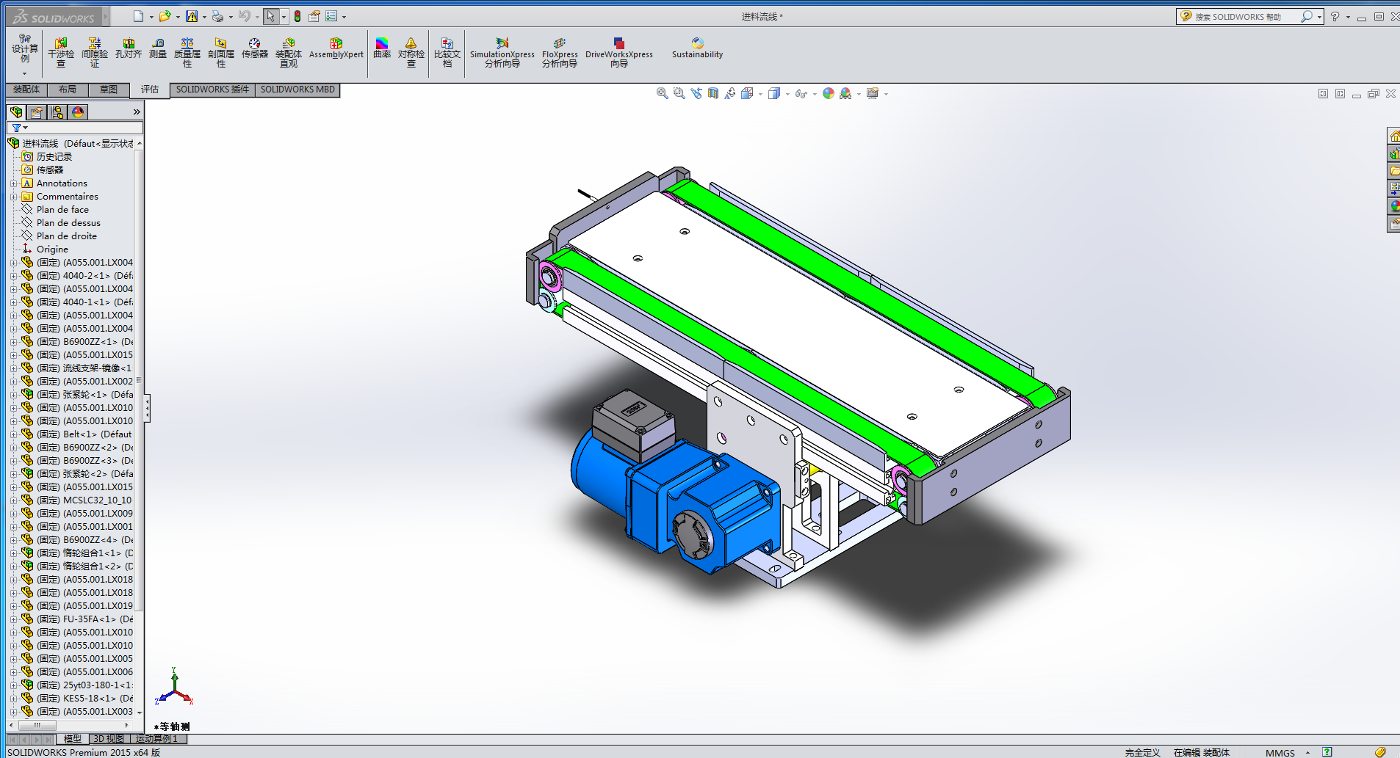Click the 曲率 curvature icon
This screenshot has width=1400, height=758.
pos(382,49)
